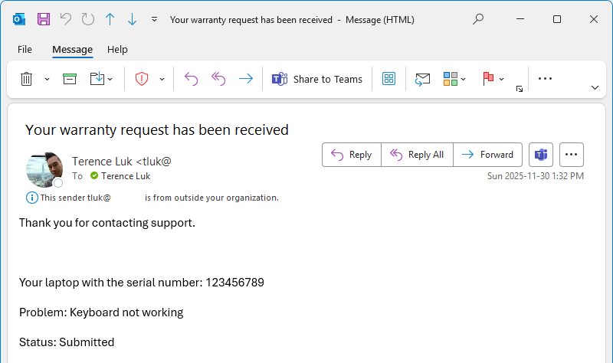Viewport: 613px width, 363px height.
Task: Expand the Delete options dropdown arrow
Action: click(x=47, y=79)
